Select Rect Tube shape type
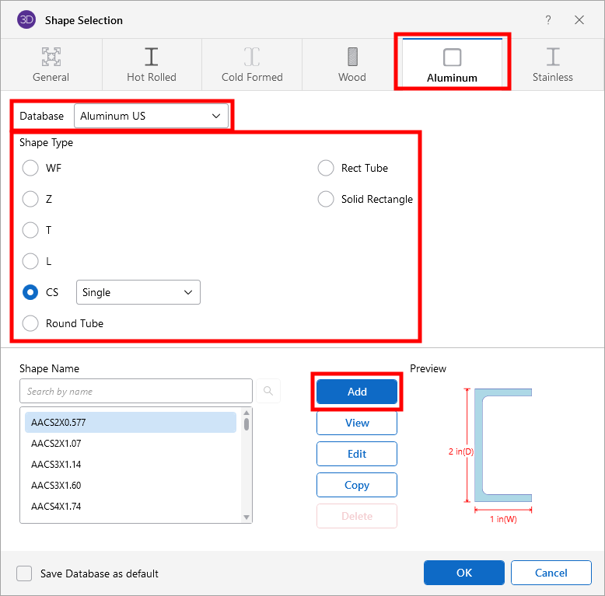This screenshot has height=596, width=605. [326, 168]
